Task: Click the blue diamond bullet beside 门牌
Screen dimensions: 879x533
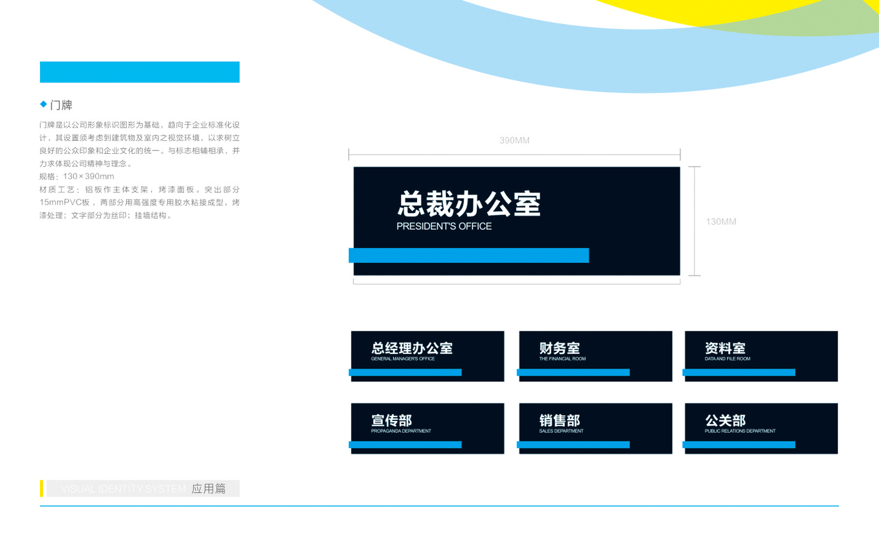Action: tap(43, 104)
